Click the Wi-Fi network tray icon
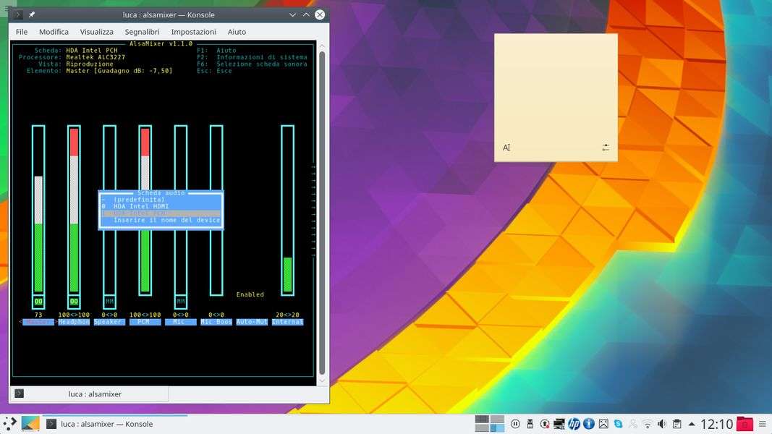Viewport: 772px width, 434px height. click(x=648, y=424)
